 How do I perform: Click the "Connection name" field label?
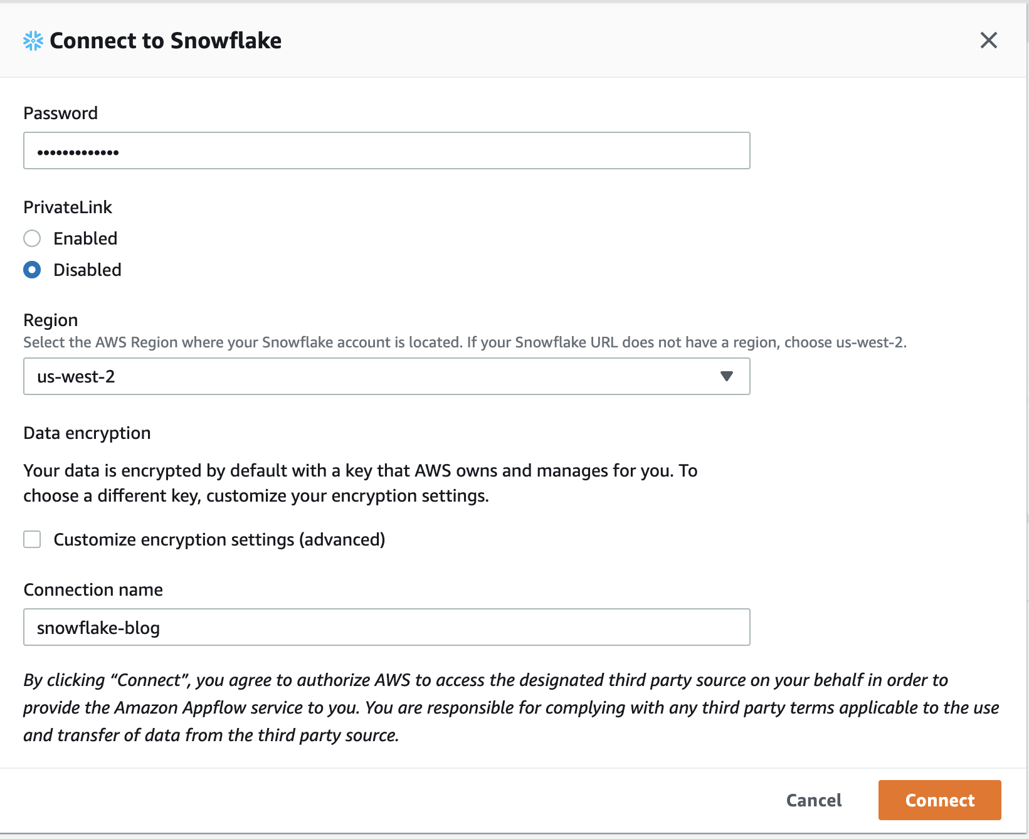click(93, 589)
